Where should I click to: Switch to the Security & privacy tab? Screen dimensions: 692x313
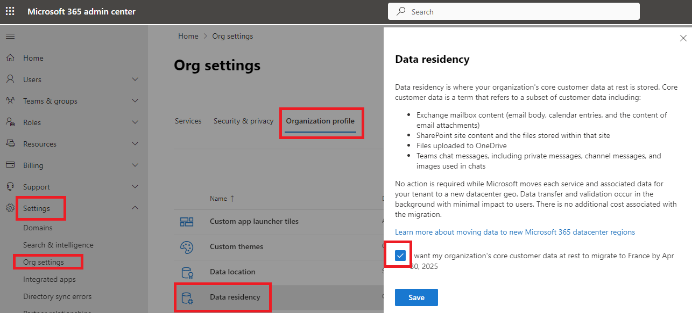tap(244, 121)
